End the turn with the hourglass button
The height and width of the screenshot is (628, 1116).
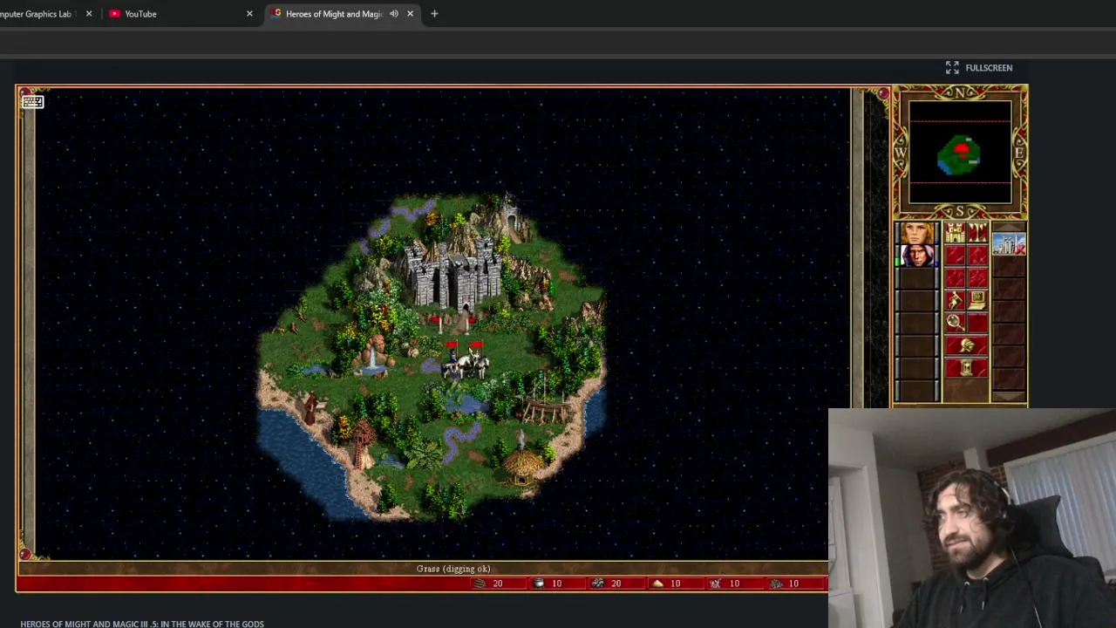point(966,369)
